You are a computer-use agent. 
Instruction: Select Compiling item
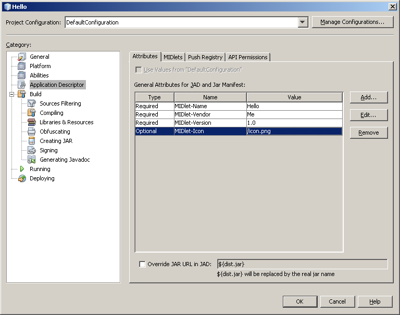pos(52,113)
